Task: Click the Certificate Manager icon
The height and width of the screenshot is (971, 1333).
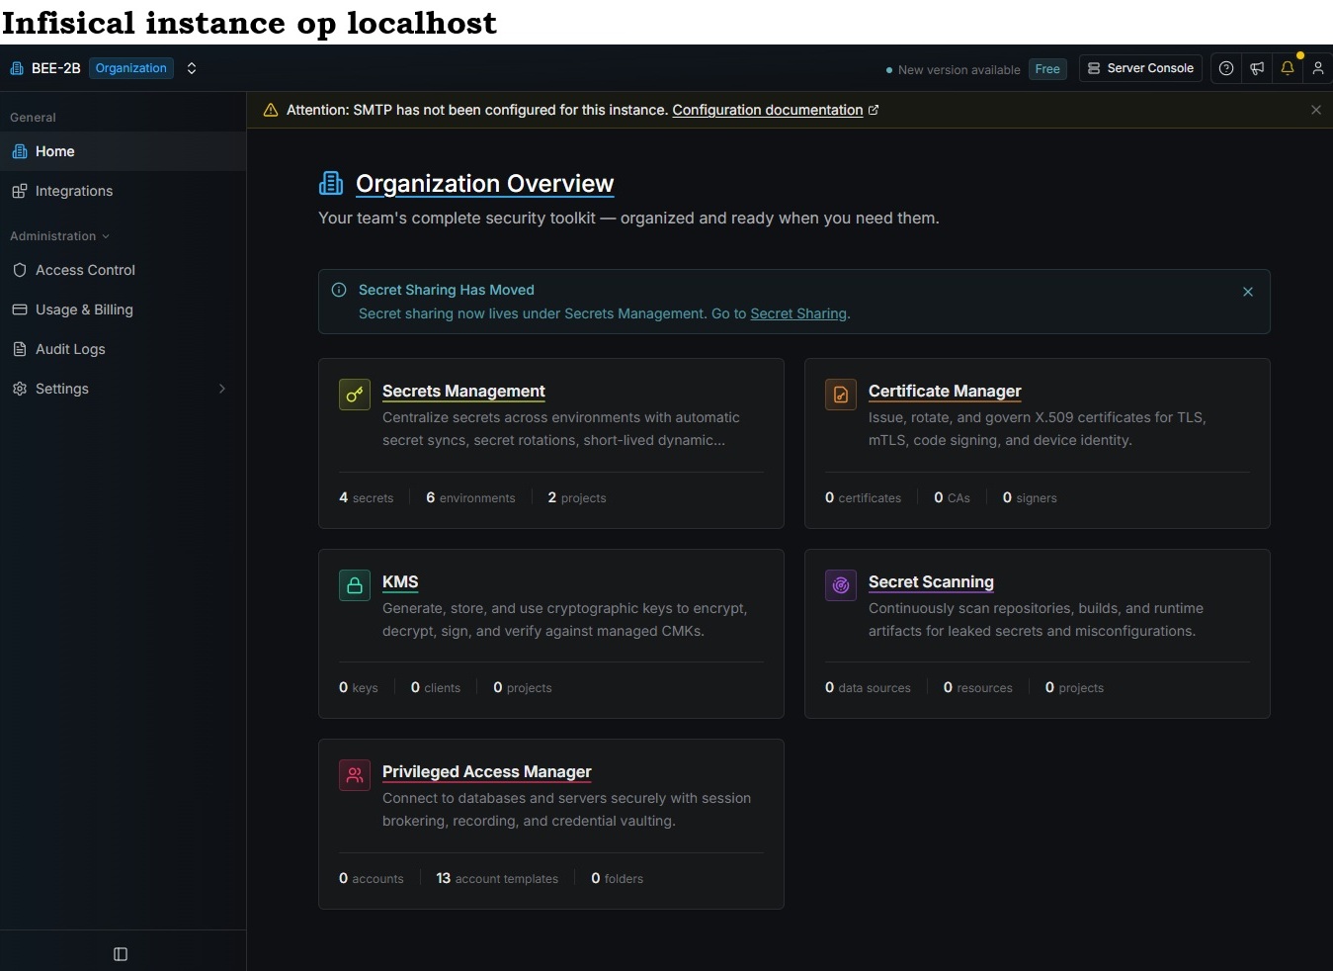Action: tap(841, 395)
